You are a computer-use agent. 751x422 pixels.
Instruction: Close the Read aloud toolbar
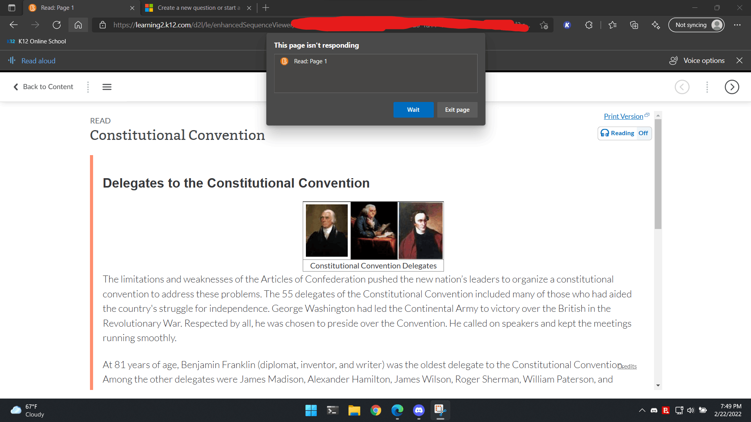click(x=739, y=61)
